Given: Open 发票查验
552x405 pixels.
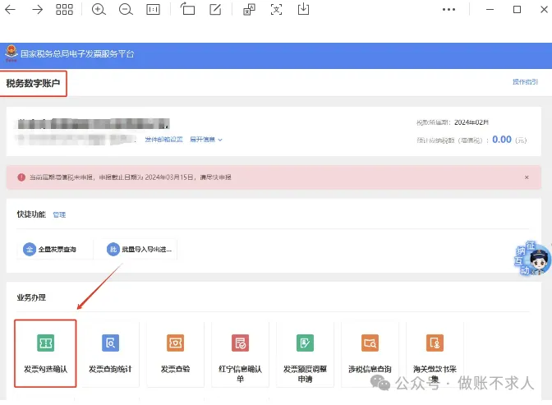Looking at the screenshot, I should (x=175, y=353).
